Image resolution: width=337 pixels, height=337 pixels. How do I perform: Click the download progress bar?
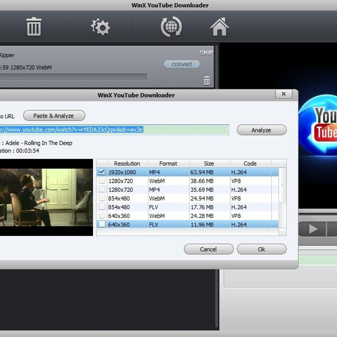(73, 77)
